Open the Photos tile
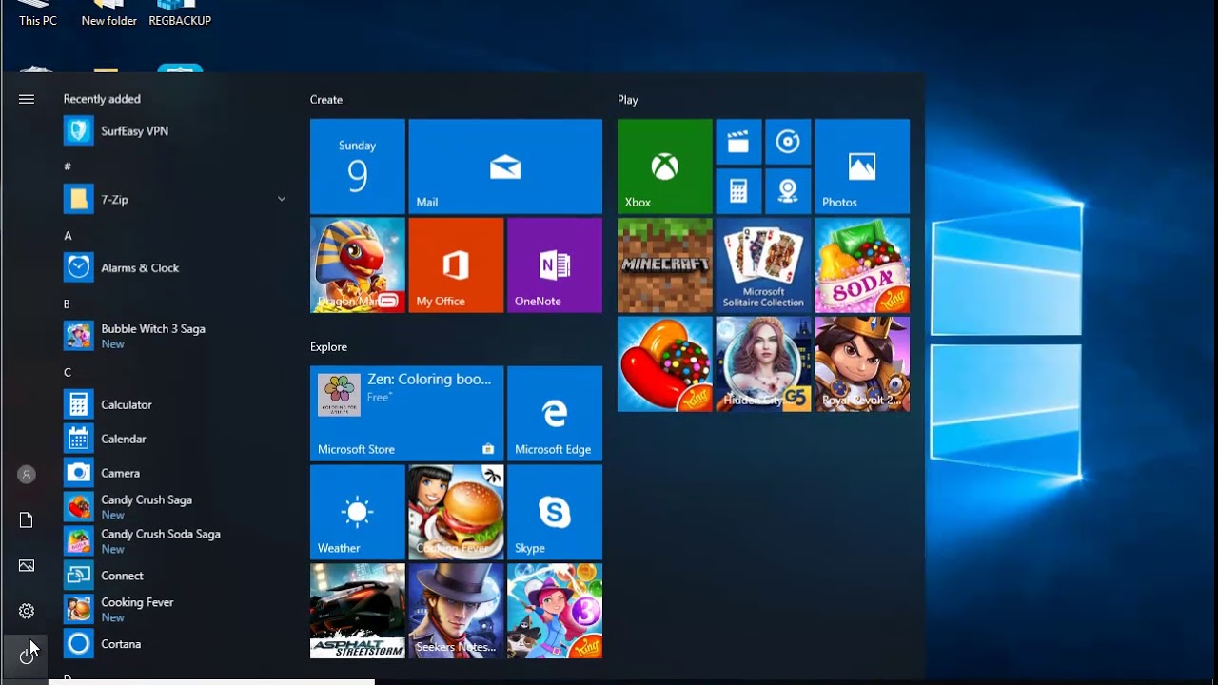1218x685 pixels. 862,166
